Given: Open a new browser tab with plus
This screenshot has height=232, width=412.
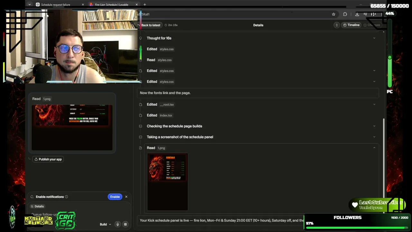Looking at the screenshot, I should [x=145, y=5].
